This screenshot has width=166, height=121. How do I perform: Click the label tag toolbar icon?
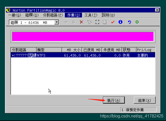(x=89, y=22)
